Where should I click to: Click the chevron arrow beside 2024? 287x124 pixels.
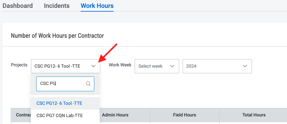[x=245, y=66]
